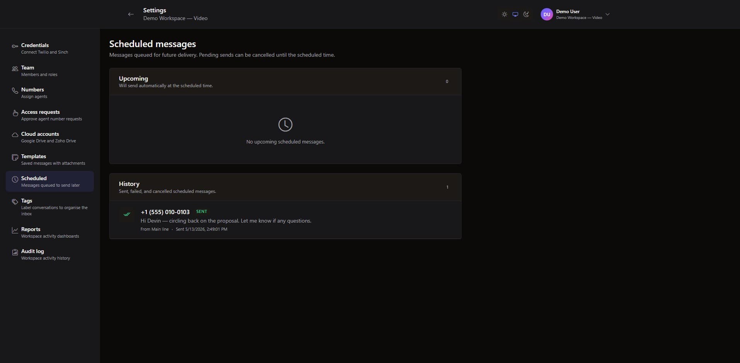Click the Tags label icon
The width and height of the screenshot is (740, 363).
point(15,202)
